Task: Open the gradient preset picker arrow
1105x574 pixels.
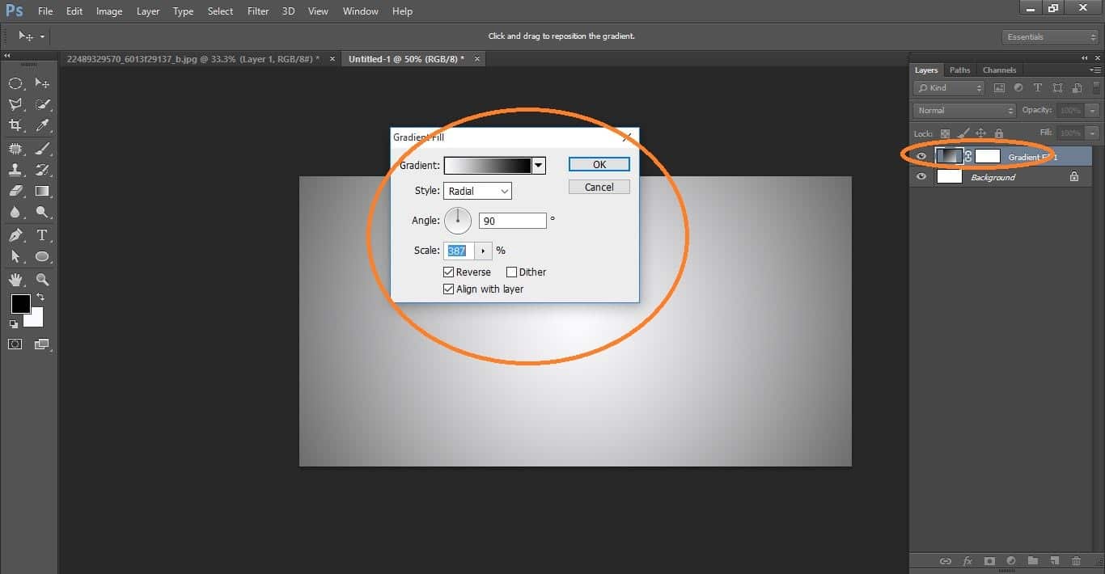Action: (537, 165)
